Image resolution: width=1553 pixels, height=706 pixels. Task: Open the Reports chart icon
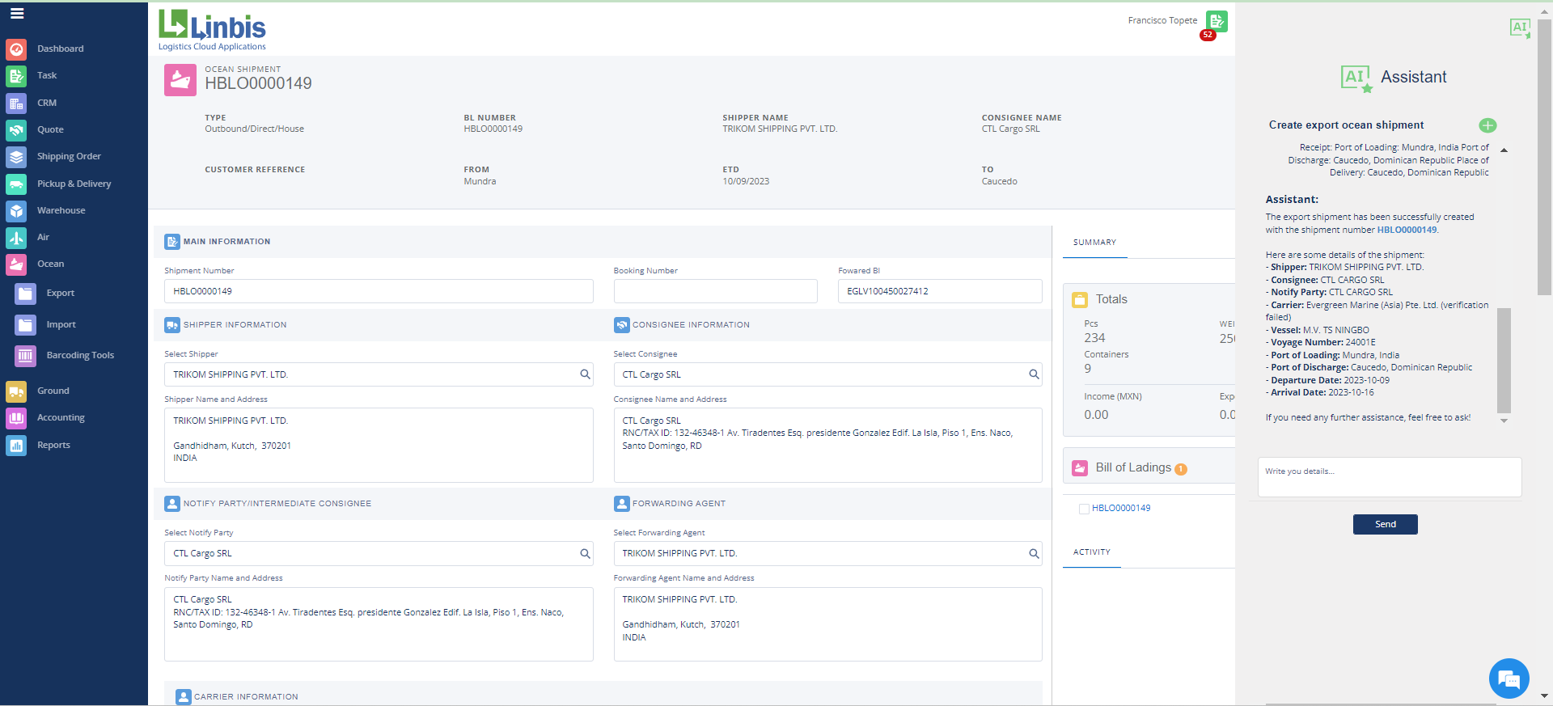tap(16, 446)
